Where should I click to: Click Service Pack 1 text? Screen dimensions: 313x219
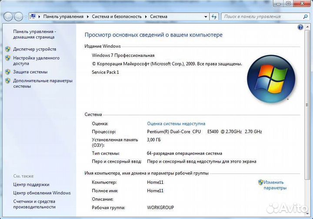click(x=105, y=72)
